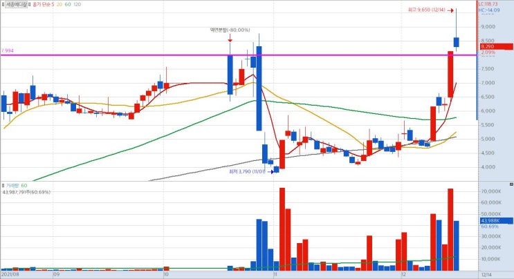Click the 10 month marker on date axis
Viewport: 514px width, 279px height.
(x=166, y=274)
